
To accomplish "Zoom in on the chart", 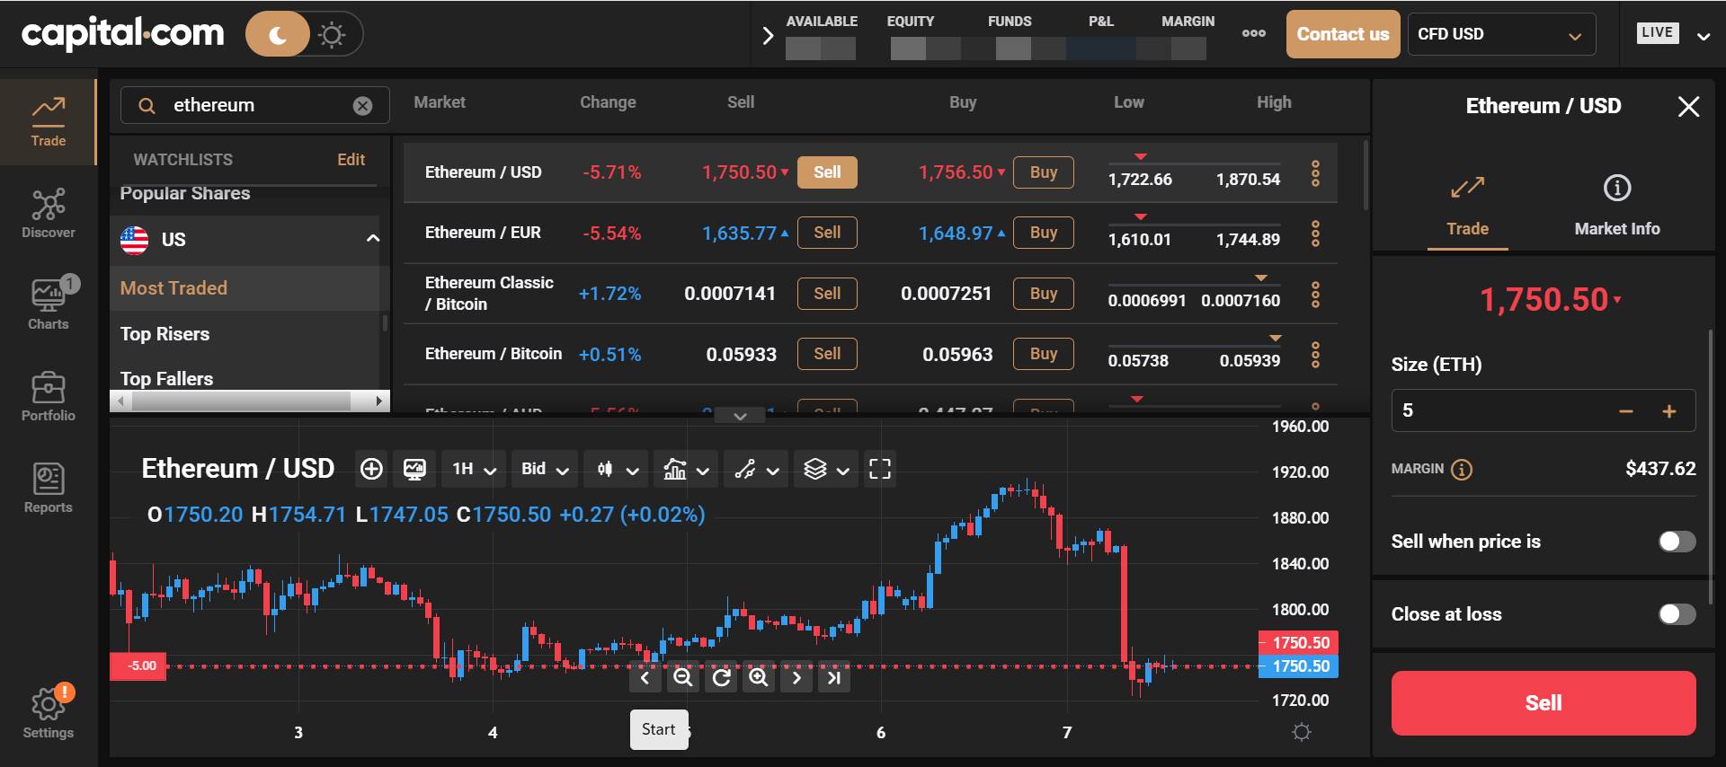I will coord(759,678).
